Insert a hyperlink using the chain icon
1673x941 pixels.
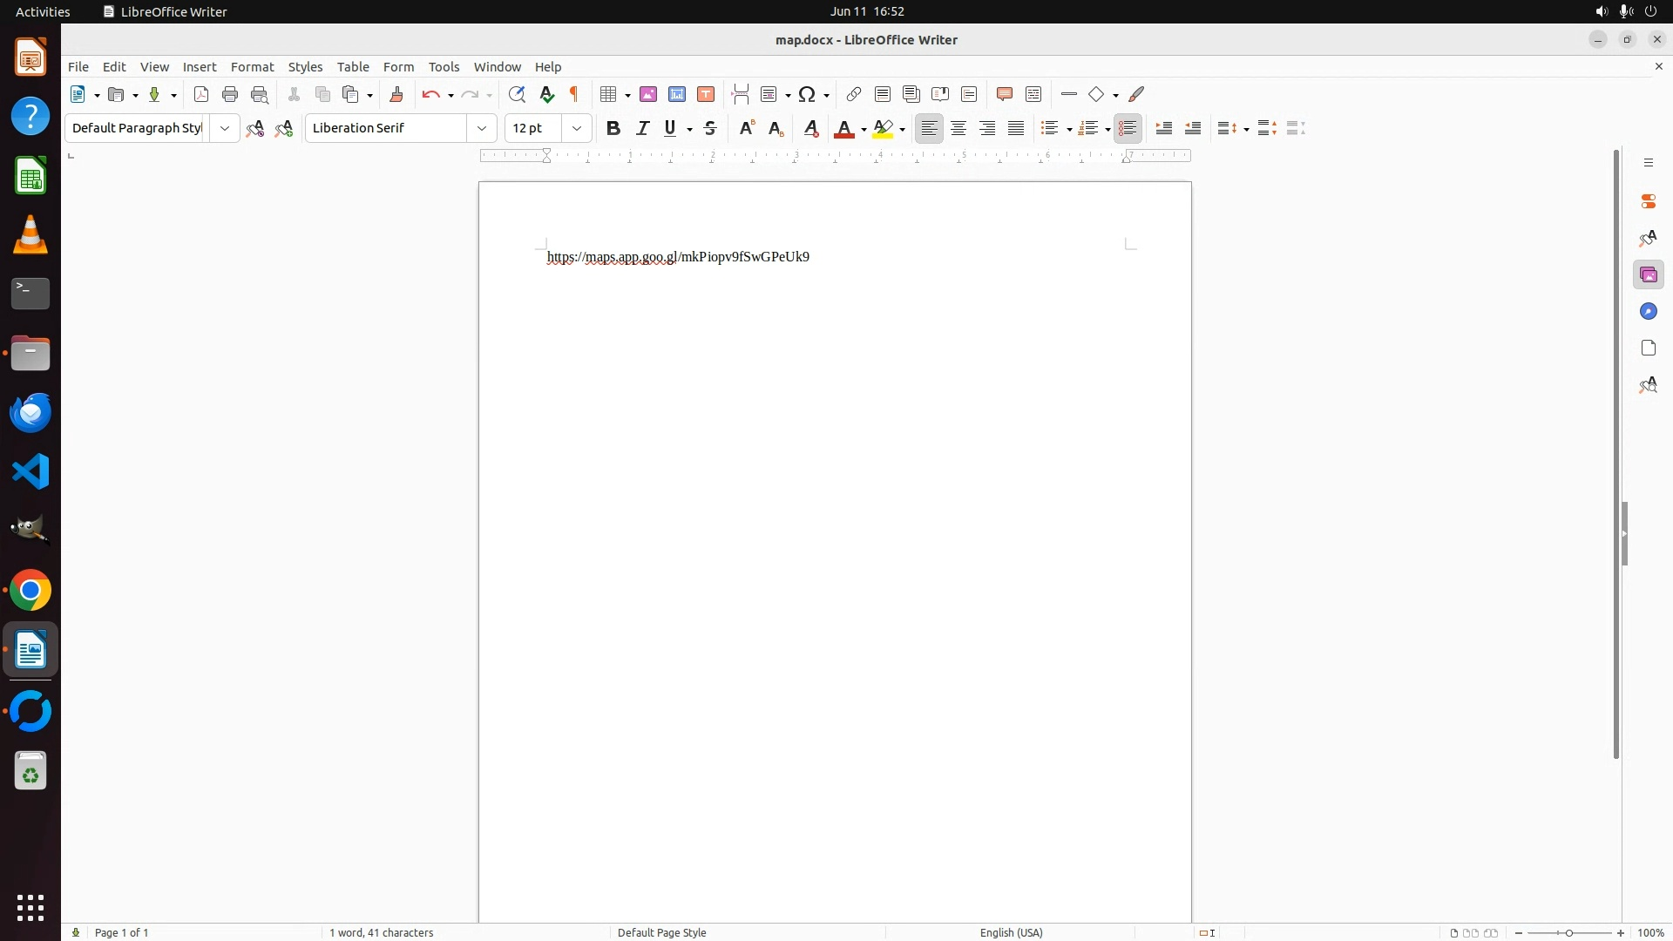854,94
